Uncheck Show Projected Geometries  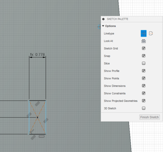tap(144, 101)
